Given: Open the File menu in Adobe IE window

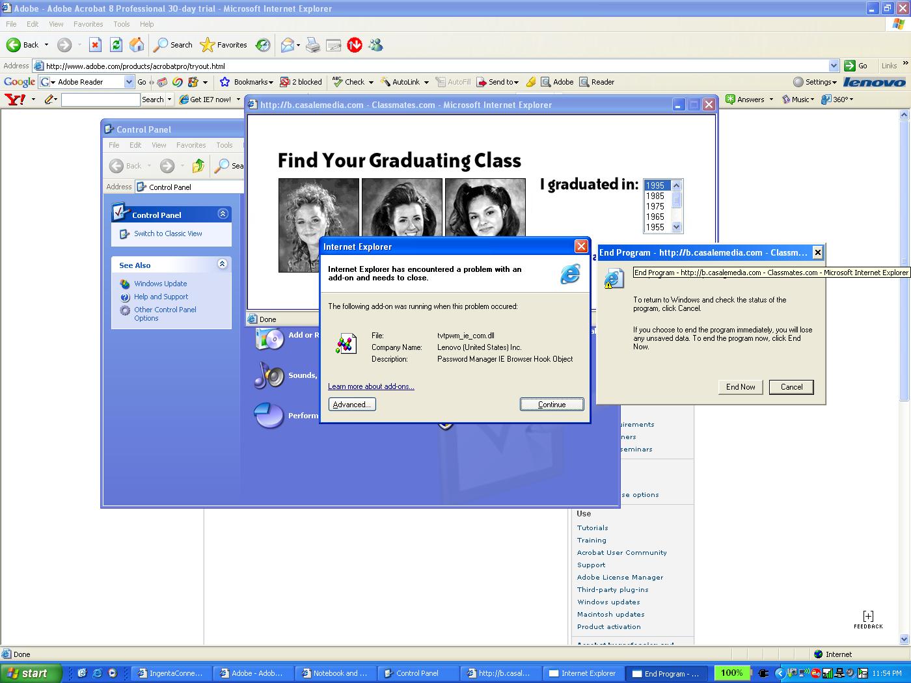Looking at the screenshot, I should (11, 24).
